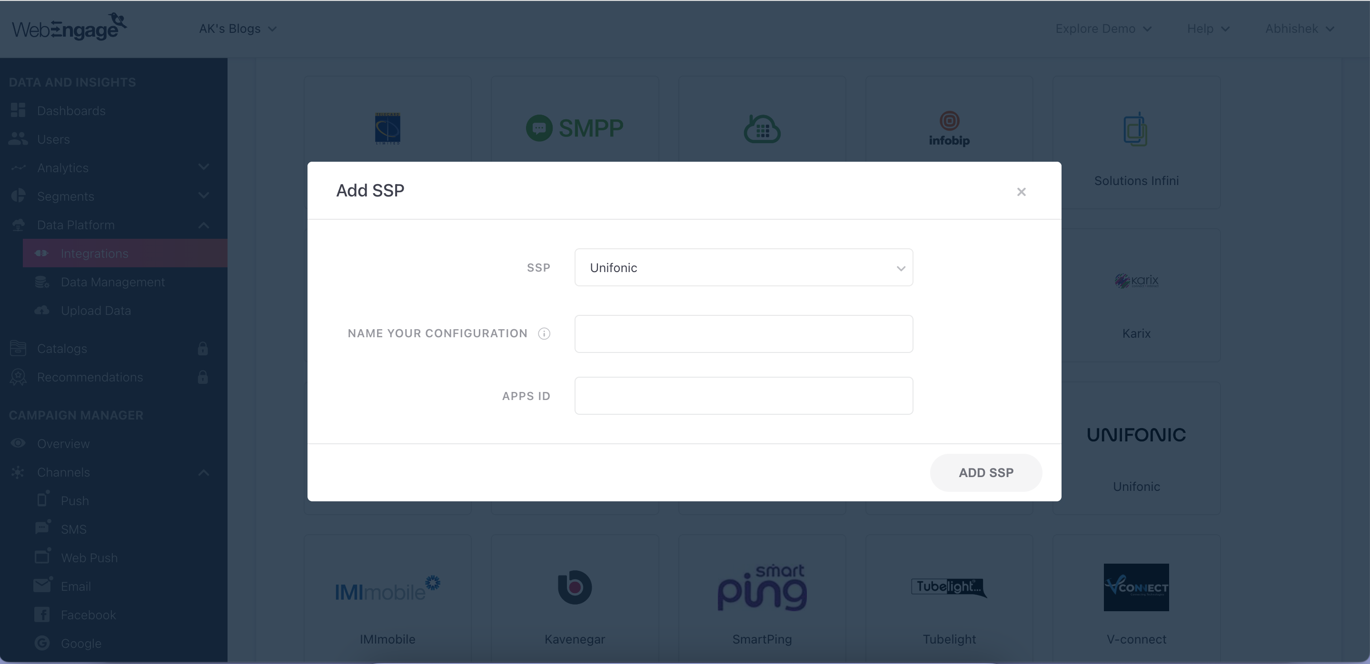Click the info icon beside Name Your Configuration
The height and width of the screenshot is (664, 1370).
pos(544,333)
